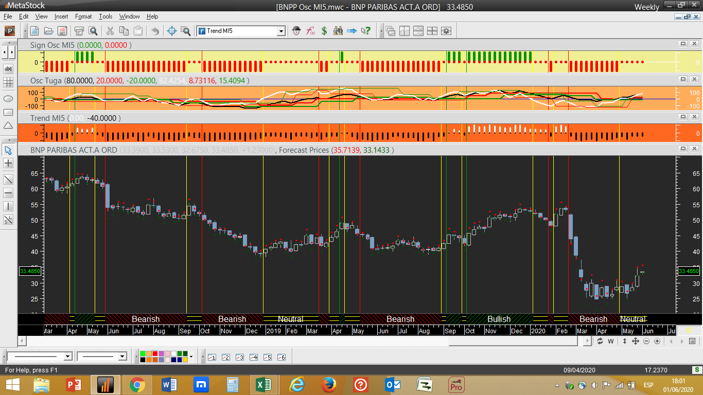703x395 pixels.
Task: Open the Trend MI5 indicator dropdown
Action: [x=281, y=31]
